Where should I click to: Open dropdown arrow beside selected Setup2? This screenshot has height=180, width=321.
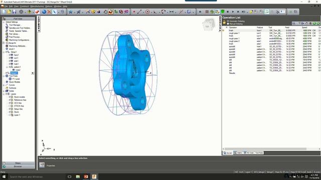click(x=32, y=73)
